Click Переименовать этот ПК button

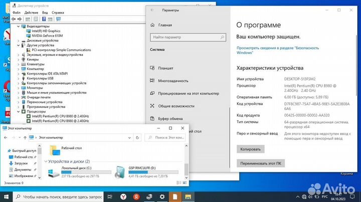click(261, 163)
